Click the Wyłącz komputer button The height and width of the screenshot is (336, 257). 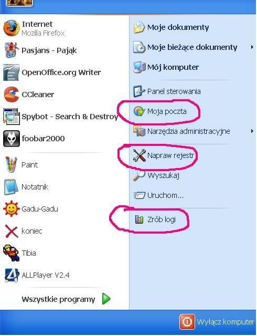[217, 322]
